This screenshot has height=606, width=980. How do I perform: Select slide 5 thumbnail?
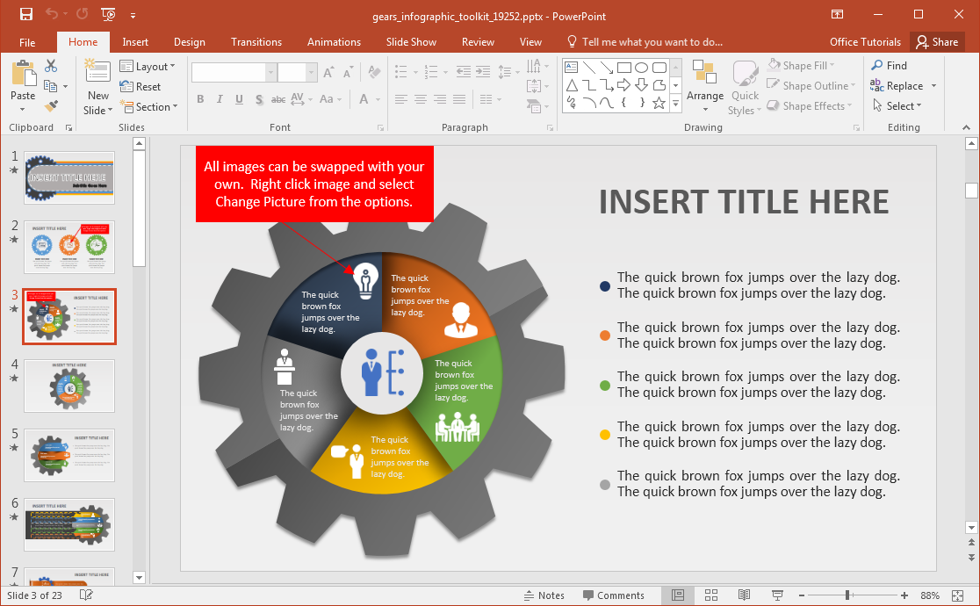[x=69, y=455]
